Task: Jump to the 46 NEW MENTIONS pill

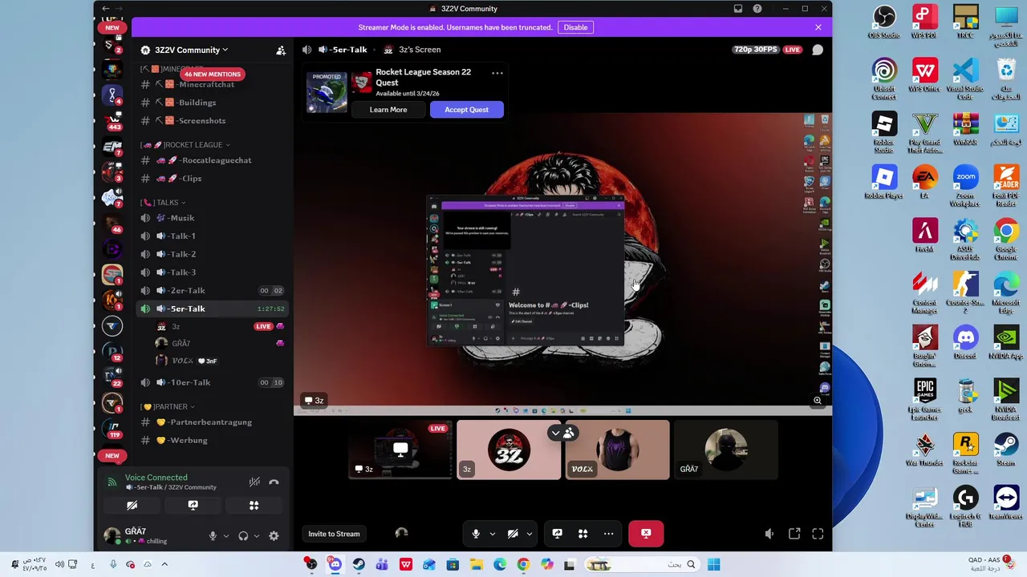Action: point(213,74)
